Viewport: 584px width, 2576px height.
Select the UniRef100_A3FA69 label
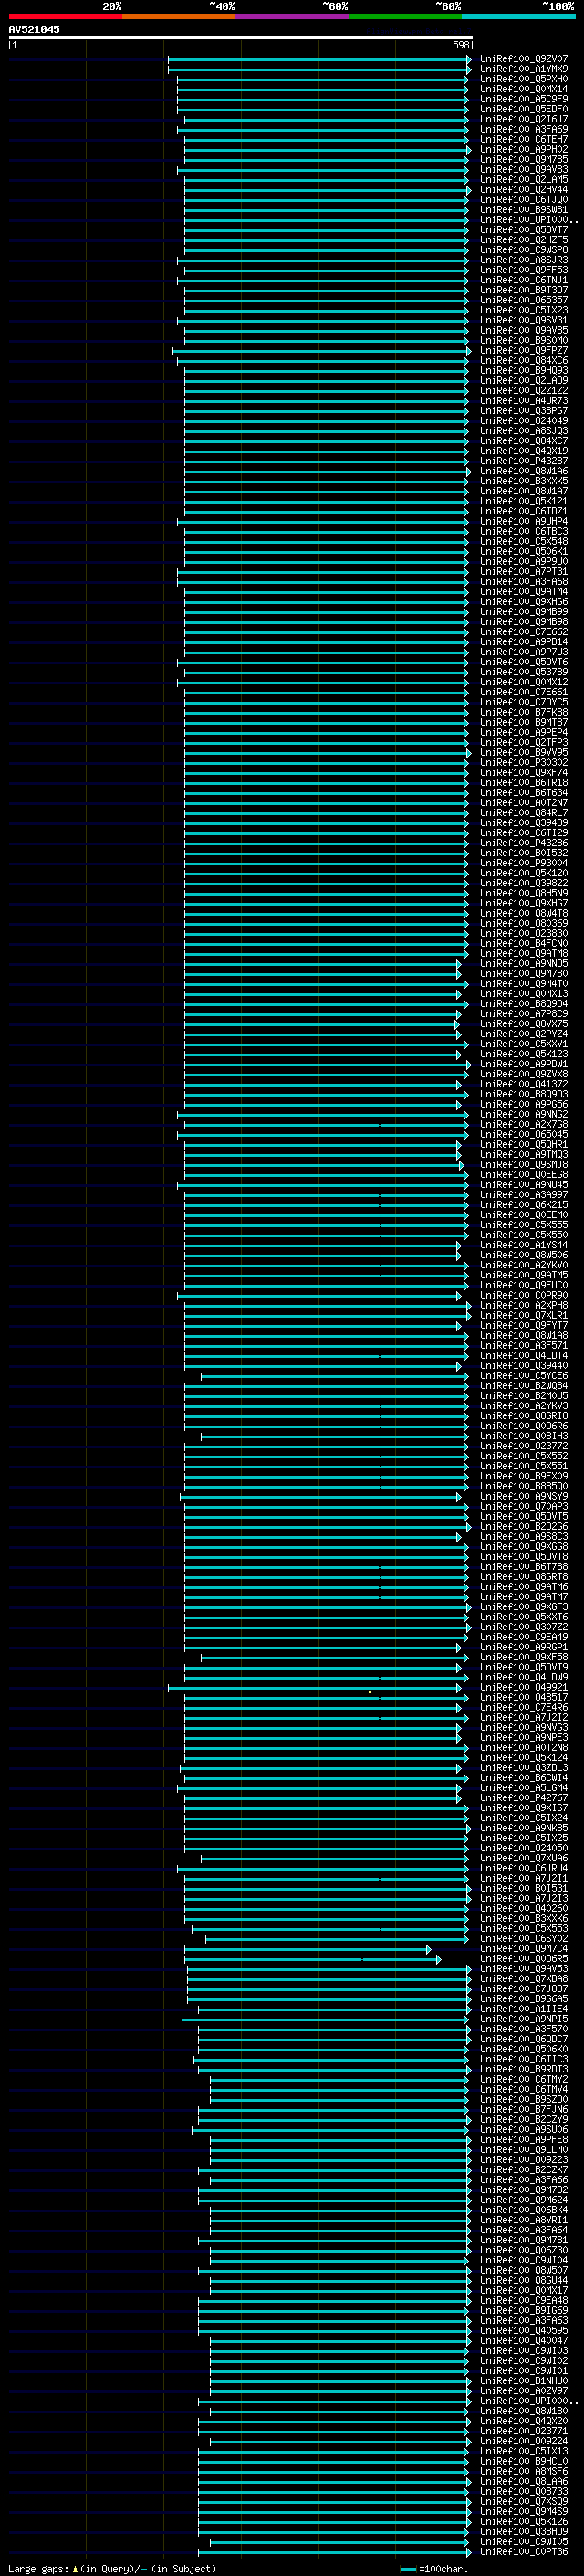click(x=524, y=129)
